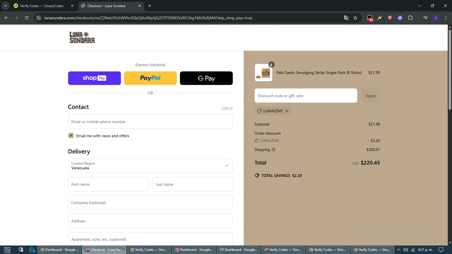Open Chrome three-dot menu
The width and height of the screenshot is (452, 254).
tap(446, 18)
